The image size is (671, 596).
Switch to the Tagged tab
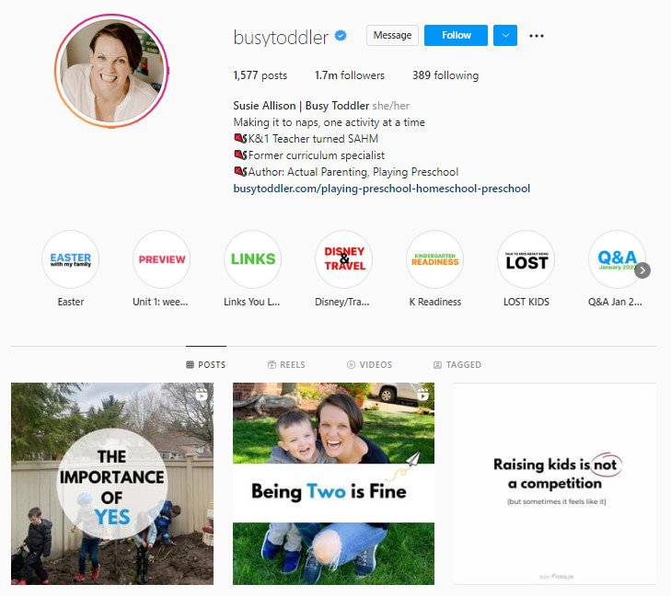pos(457,365)
